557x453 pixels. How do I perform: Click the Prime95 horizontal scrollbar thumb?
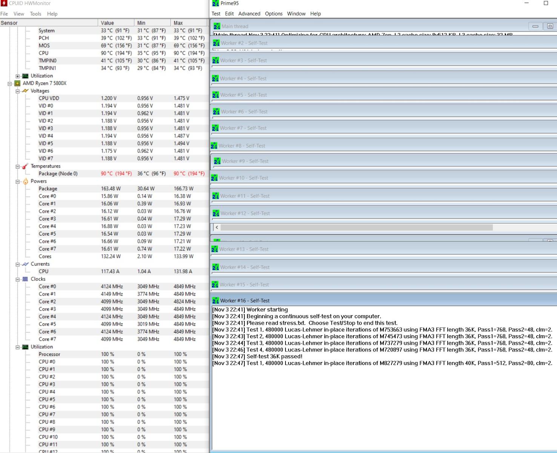point(357,227)
